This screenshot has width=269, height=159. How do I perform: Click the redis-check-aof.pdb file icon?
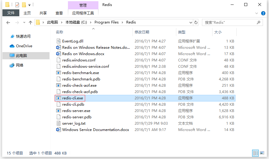[x=59, y=92]
